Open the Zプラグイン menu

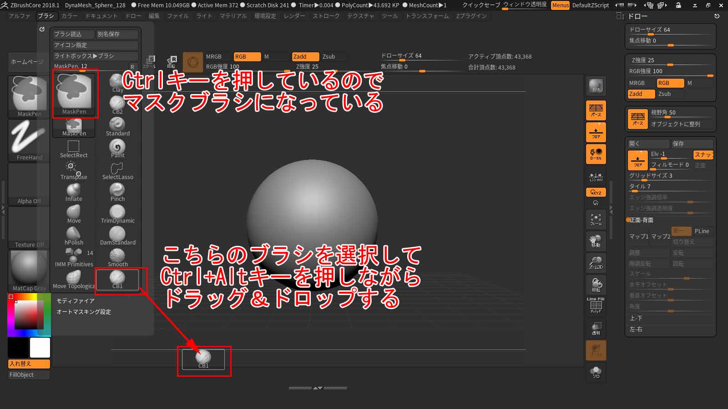pyautogui.click(x=471, y=16)
